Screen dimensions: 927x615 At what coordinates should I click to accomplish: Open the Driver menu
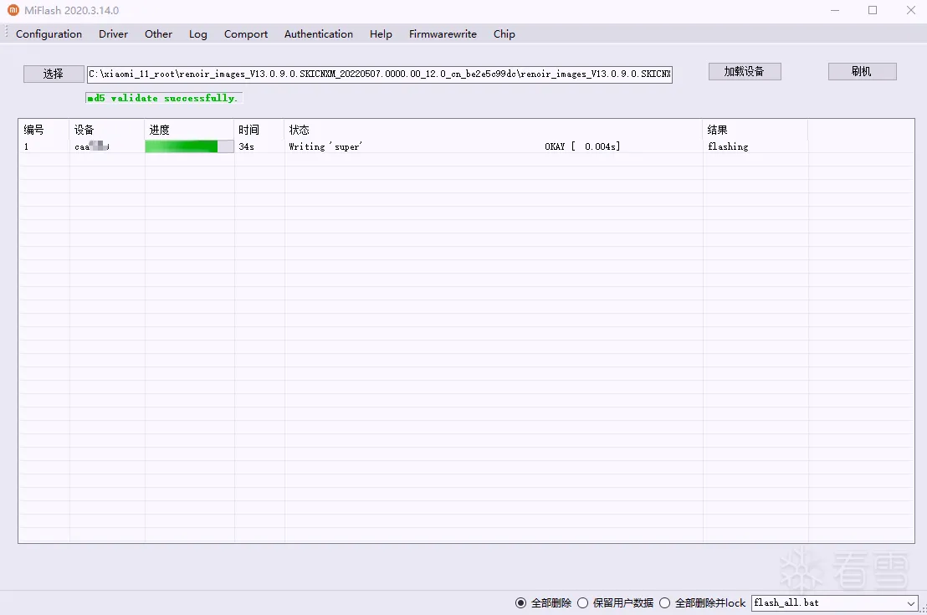click(x=114, y=33)
